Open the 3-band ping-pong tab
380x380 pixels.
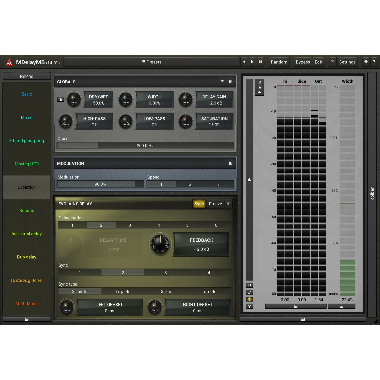(27, 141)
